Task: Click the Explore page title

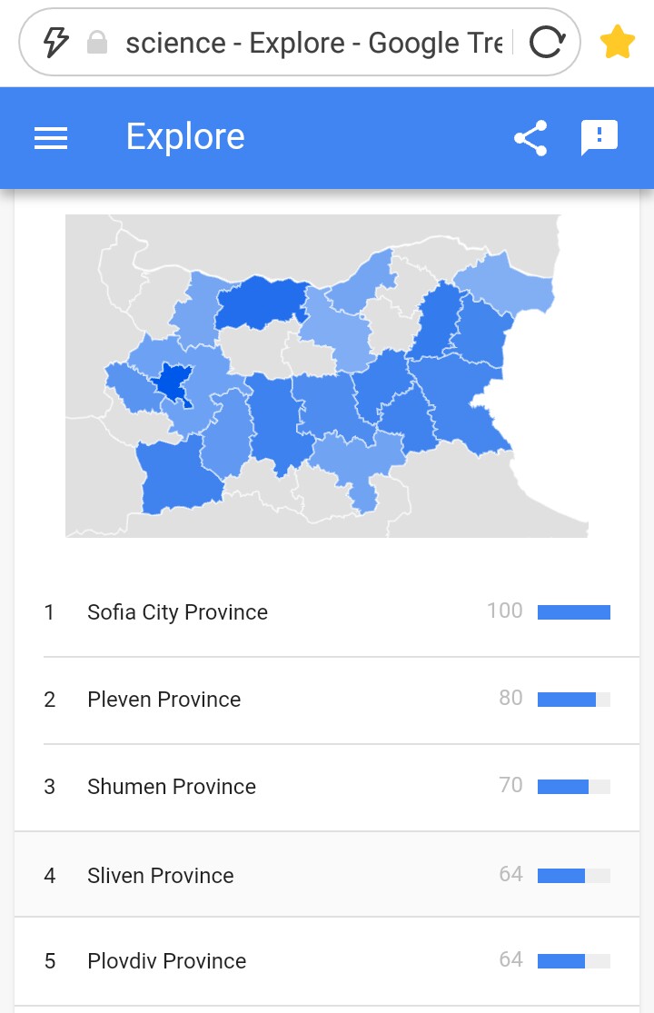Action: point(185,137)
